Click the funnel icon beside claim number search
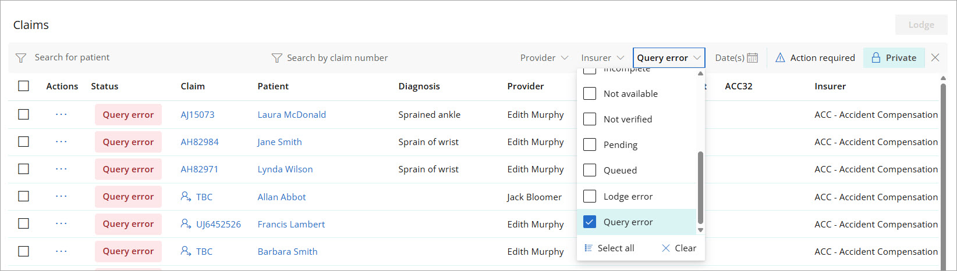 [277, 57]
